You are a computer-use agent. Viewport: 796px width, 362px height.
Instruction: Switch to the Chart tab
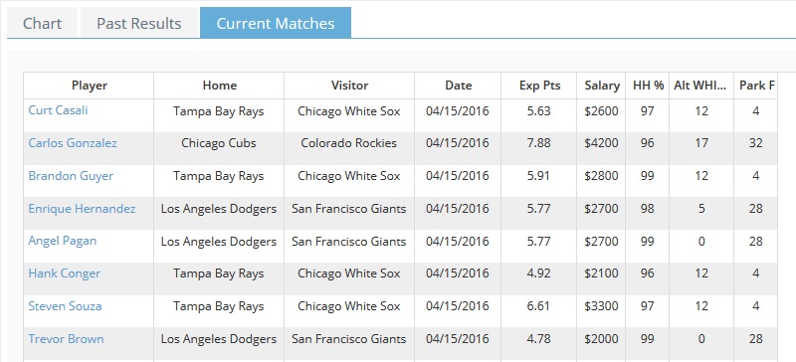42,23
